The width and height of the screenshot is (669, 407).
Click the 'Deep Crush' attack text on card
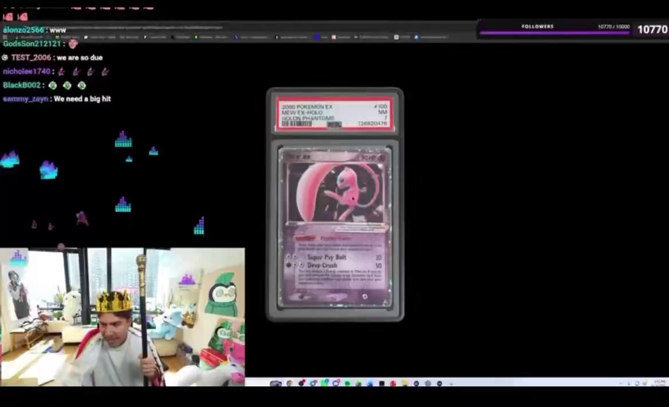click(322, 265)
